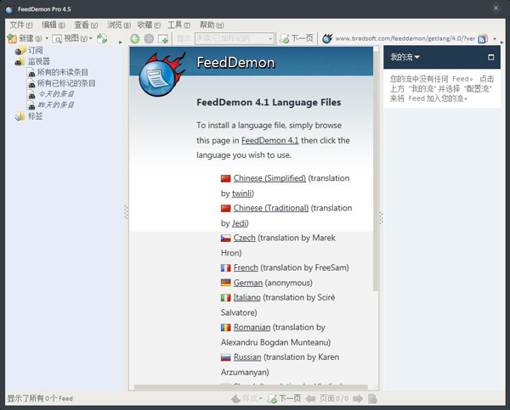The height and width of the screenshot is (410, 510).
Task: Open the 未读/已加标记的 filter combo box
Action: 235,39
